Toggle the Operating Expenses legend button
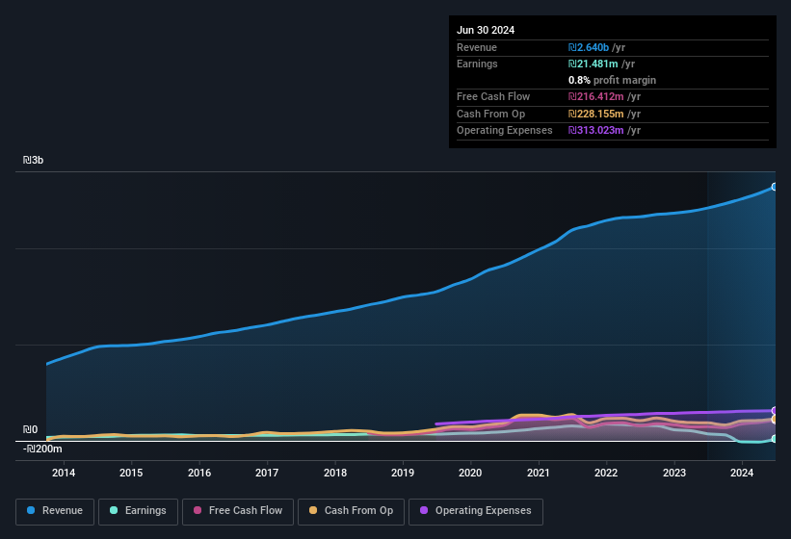This screenshot has height=539, width=791. [475, 511]
